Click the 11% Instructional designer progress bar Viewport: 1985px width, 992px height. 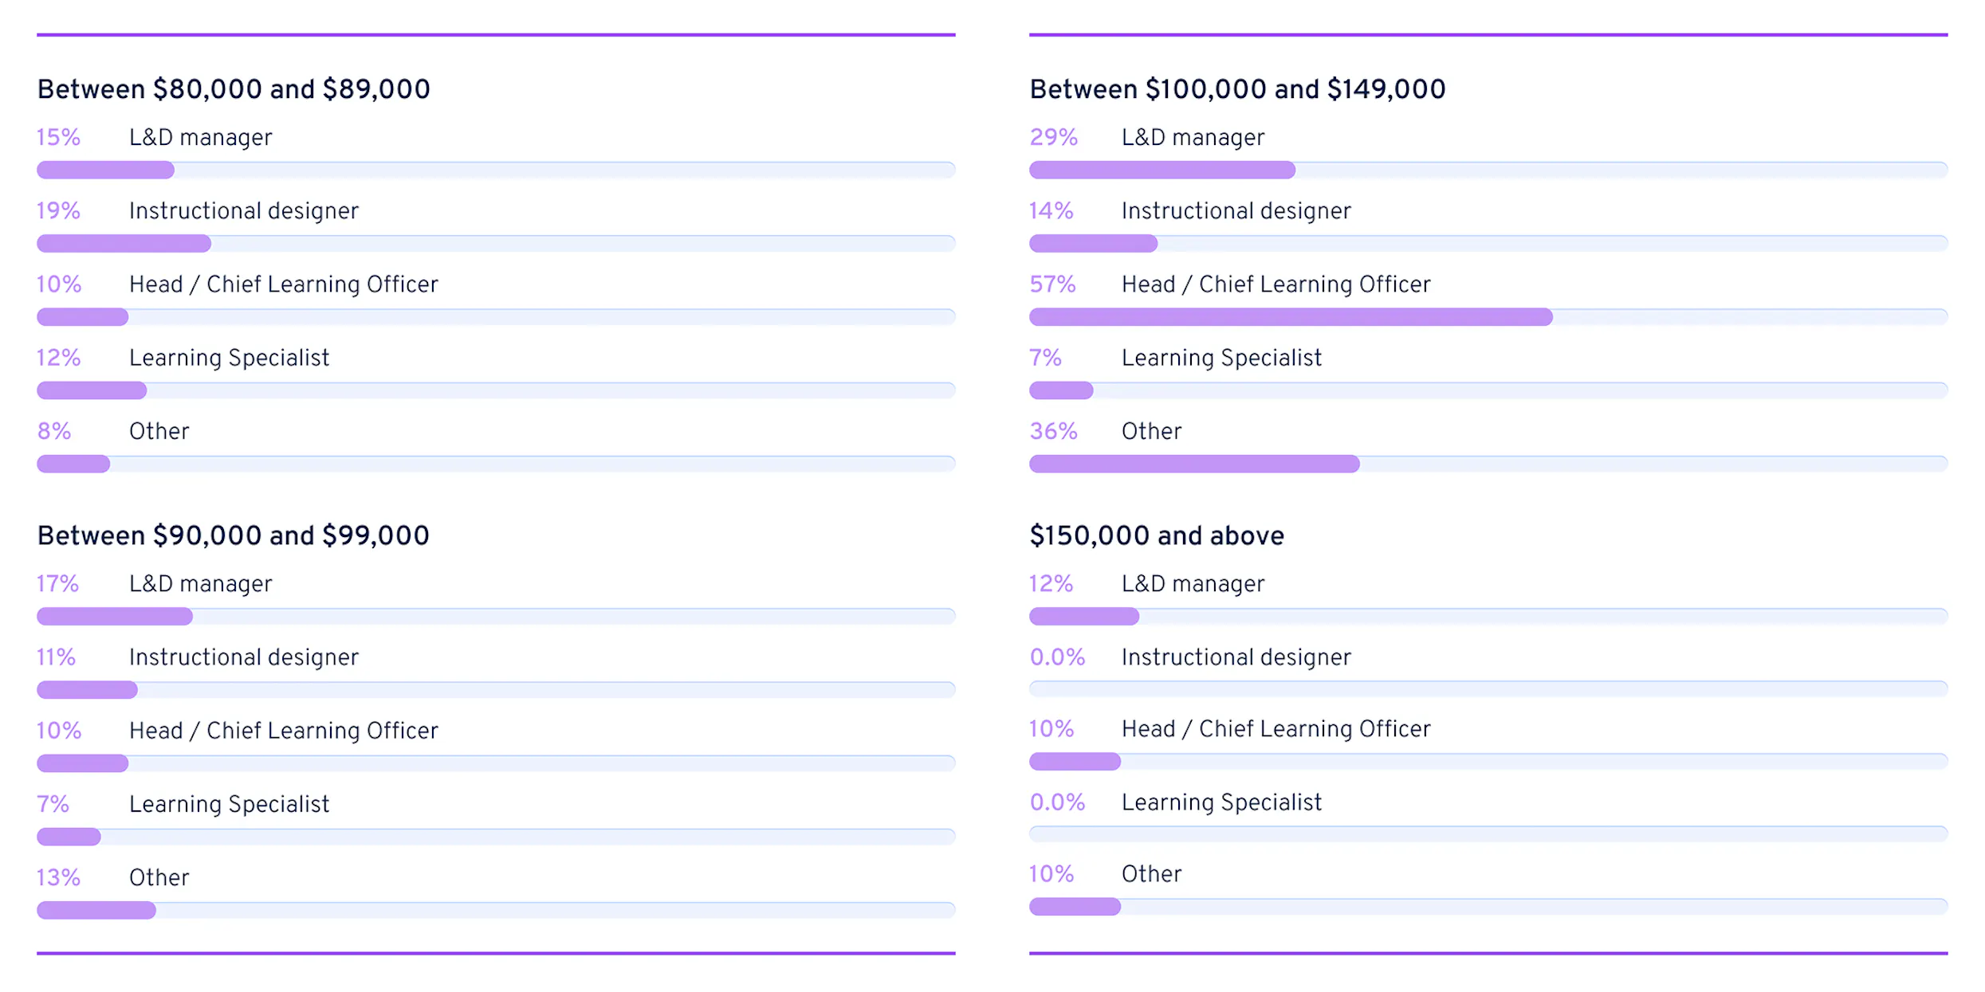tap(496, 689)
